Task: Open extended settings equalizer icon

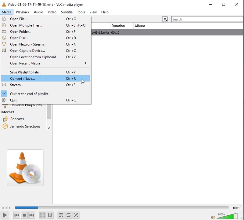Action: click(50, 215)
